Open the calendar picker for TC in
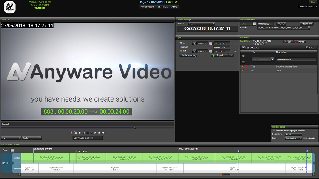319x179 pixels. pos(211,43)
